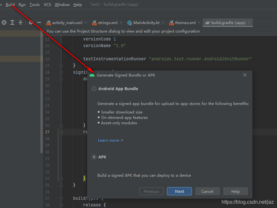Click the Android icon in dialog title
Screen dimensions: 277x208
pyautogui.click(x=92, y=75)
